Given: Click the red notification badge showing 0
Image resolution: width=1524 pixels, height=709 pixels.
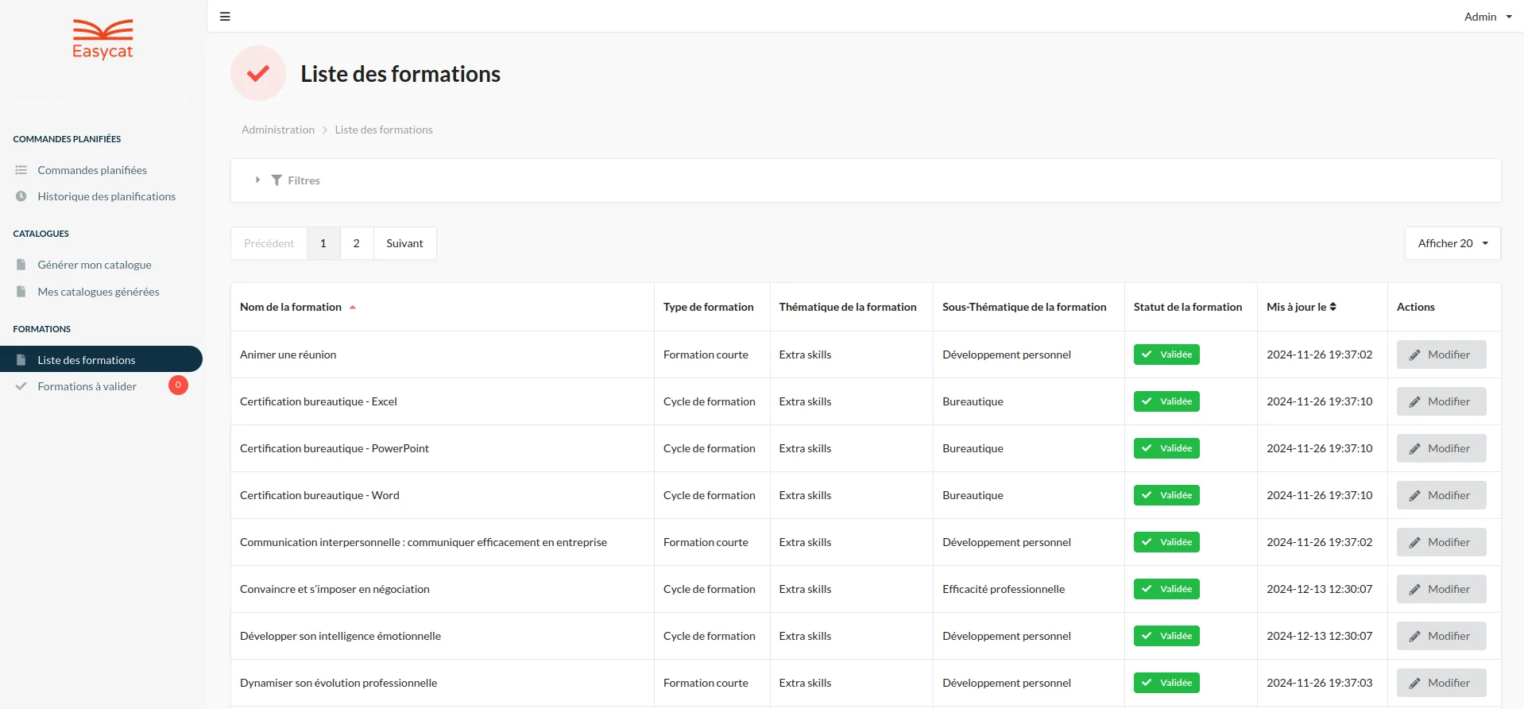Looking at the screenshot, I should click(x=178, y=385).
